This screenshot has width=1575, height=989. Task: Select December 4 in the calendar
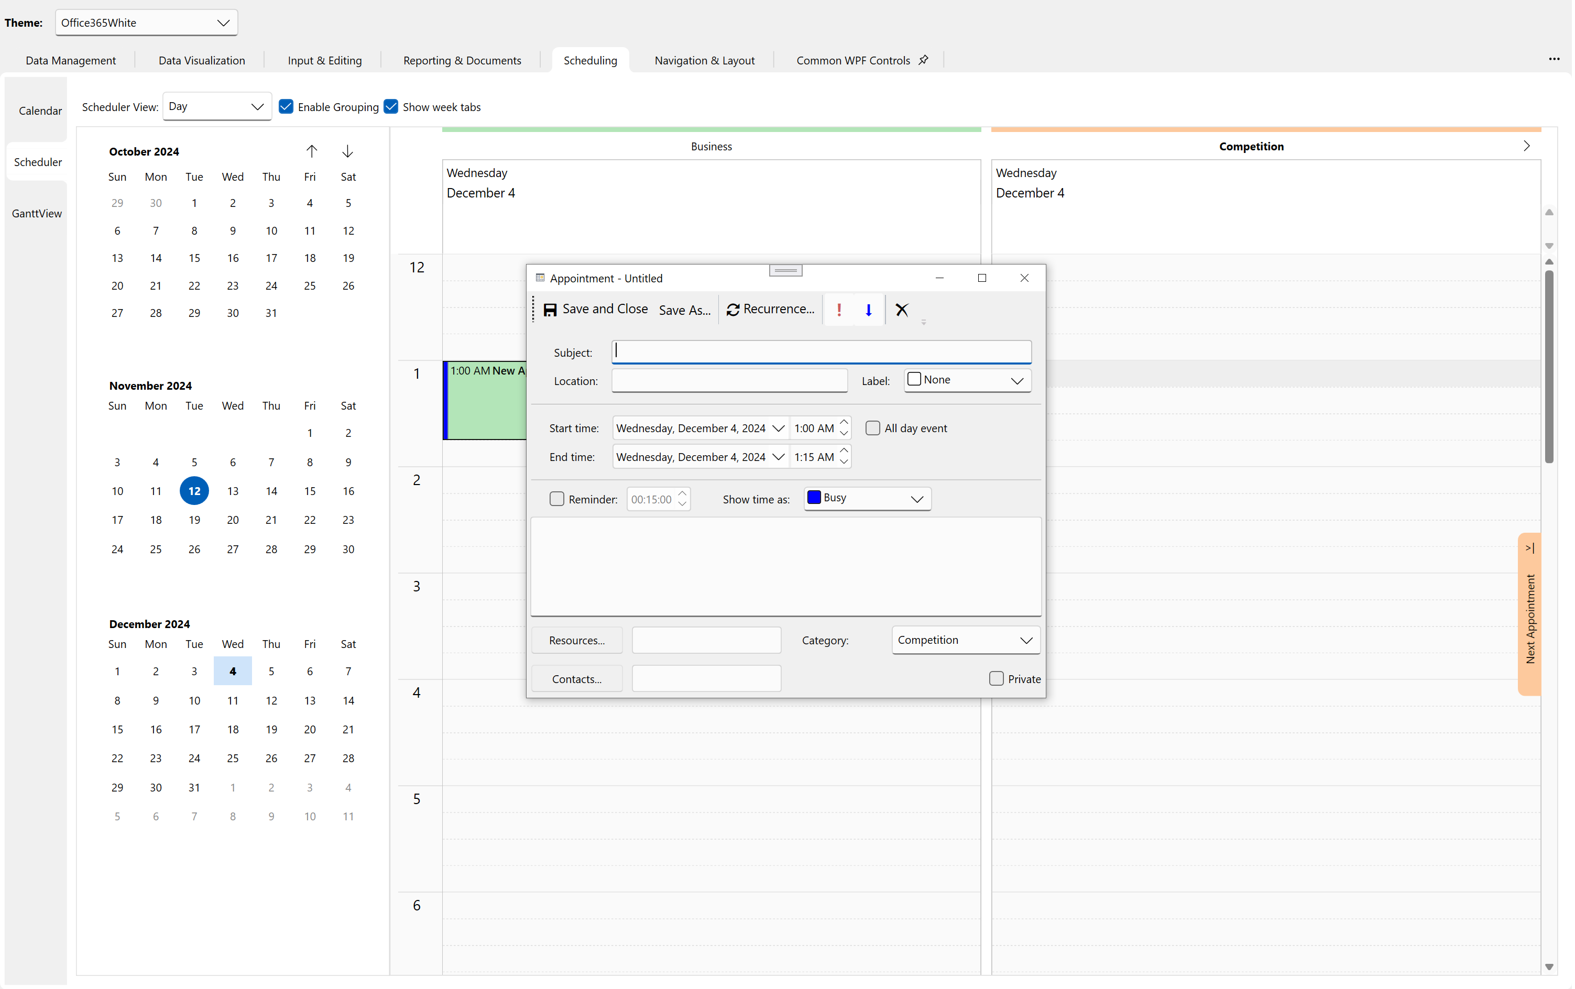pos(233,671)
